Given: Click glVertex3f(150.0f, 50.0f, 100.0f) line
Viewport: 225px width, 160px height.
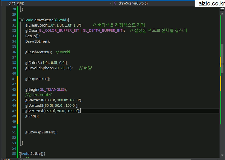Looking at the screenshot, I should [53, 111].
